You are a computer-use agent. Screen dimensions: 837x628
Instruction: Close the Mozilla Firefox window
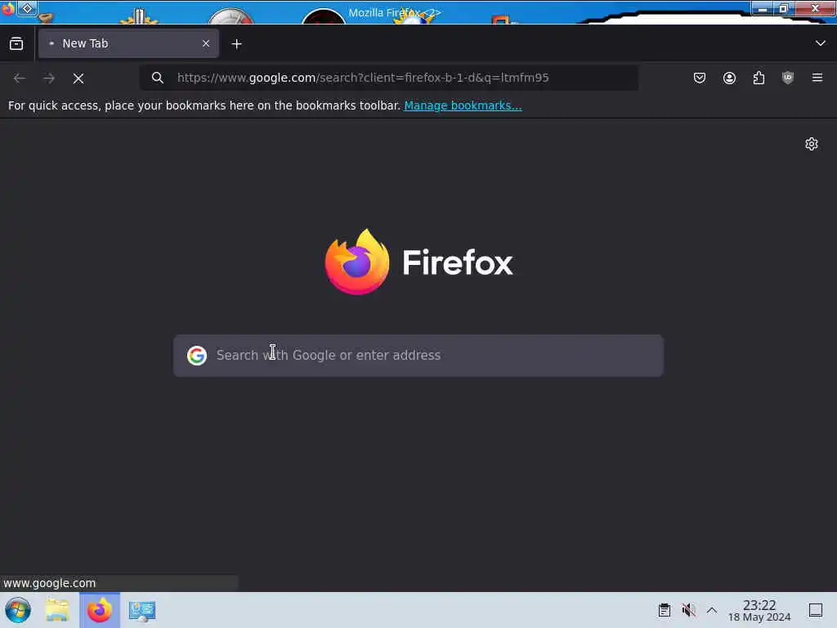point(815,8)
